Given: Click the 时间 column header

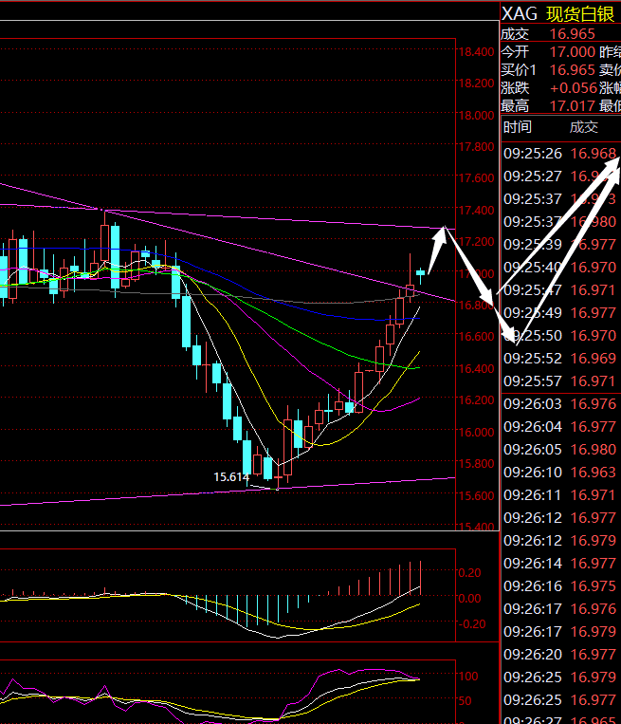Looking at the screenshot, I should coord(518,127).
